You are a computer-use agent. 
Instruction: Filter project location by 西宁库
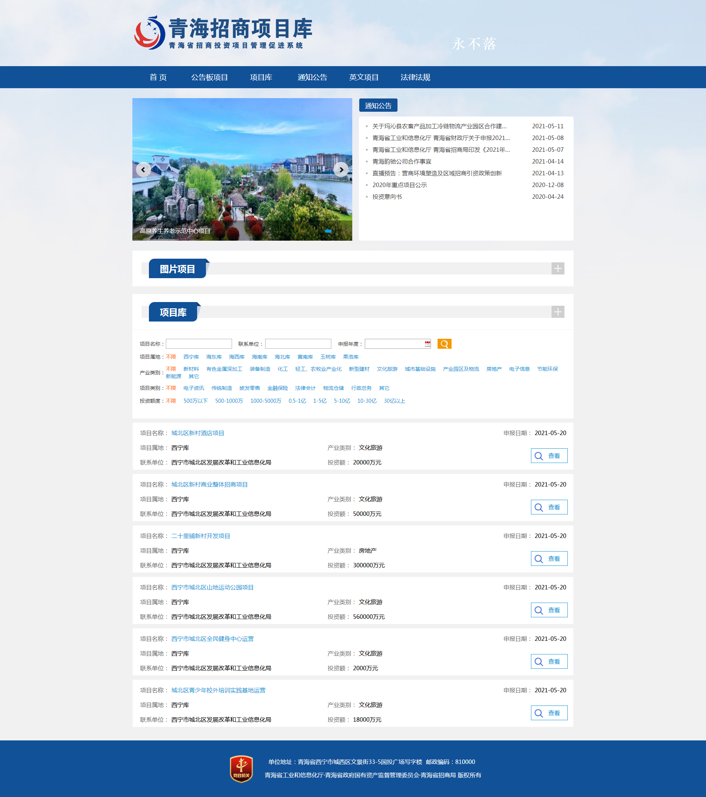click(x=191, y=357)
